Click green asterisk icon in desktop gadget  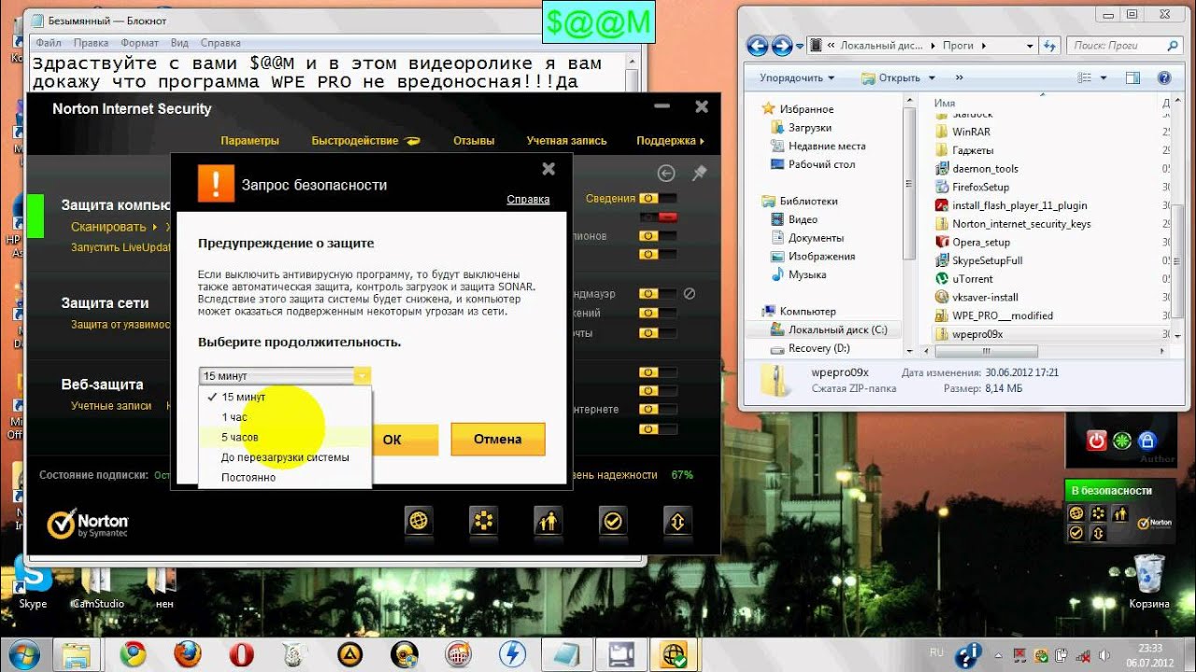coord(1122,440)
